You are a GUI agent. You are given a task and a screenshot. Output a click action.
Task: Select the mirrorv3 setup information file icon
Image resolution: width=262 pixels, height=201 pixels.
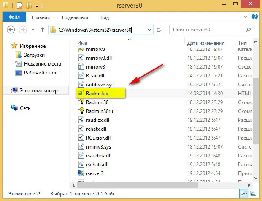pyautogui.click(x=81, y=67)
